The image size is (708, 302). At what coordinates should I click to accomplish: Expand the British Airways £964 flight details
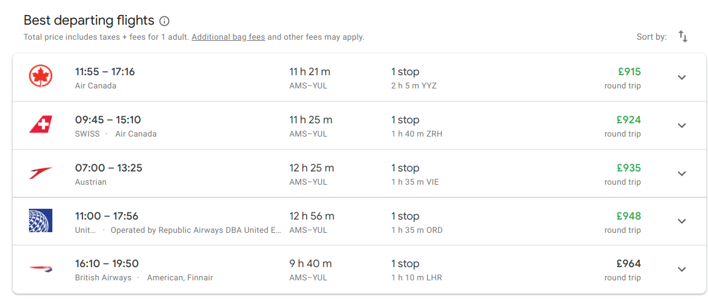(x=682, y=270)
